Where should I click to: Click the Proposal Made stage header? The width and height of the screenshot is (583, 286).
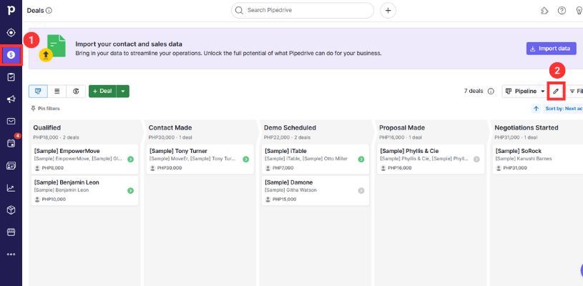tap(402, 128)
